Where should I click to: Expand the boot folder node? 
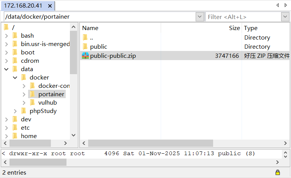coord(6,52)
